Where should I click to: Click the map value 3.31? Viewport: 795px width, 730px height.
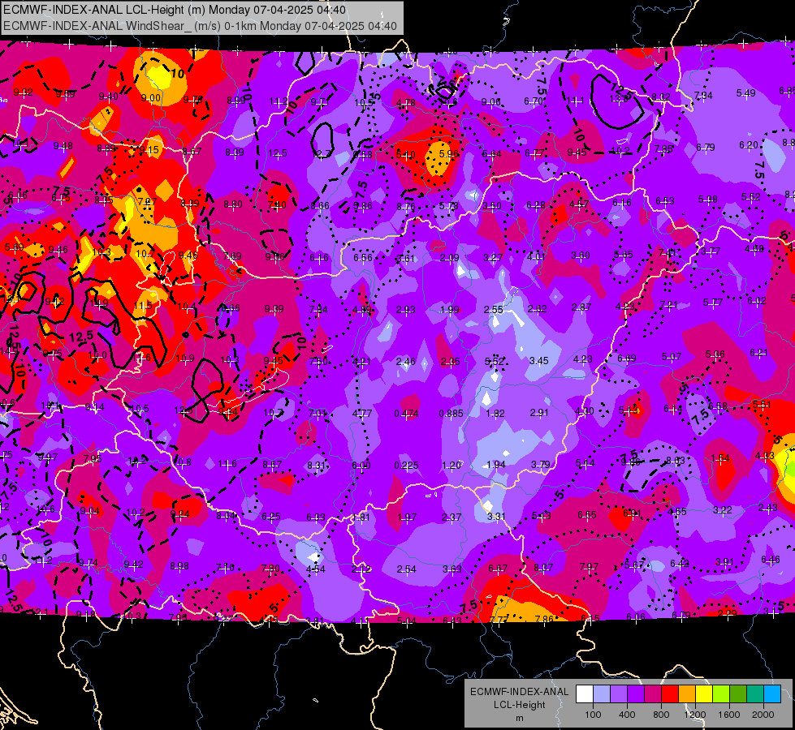pyautogui.click(x=496, y=516)
